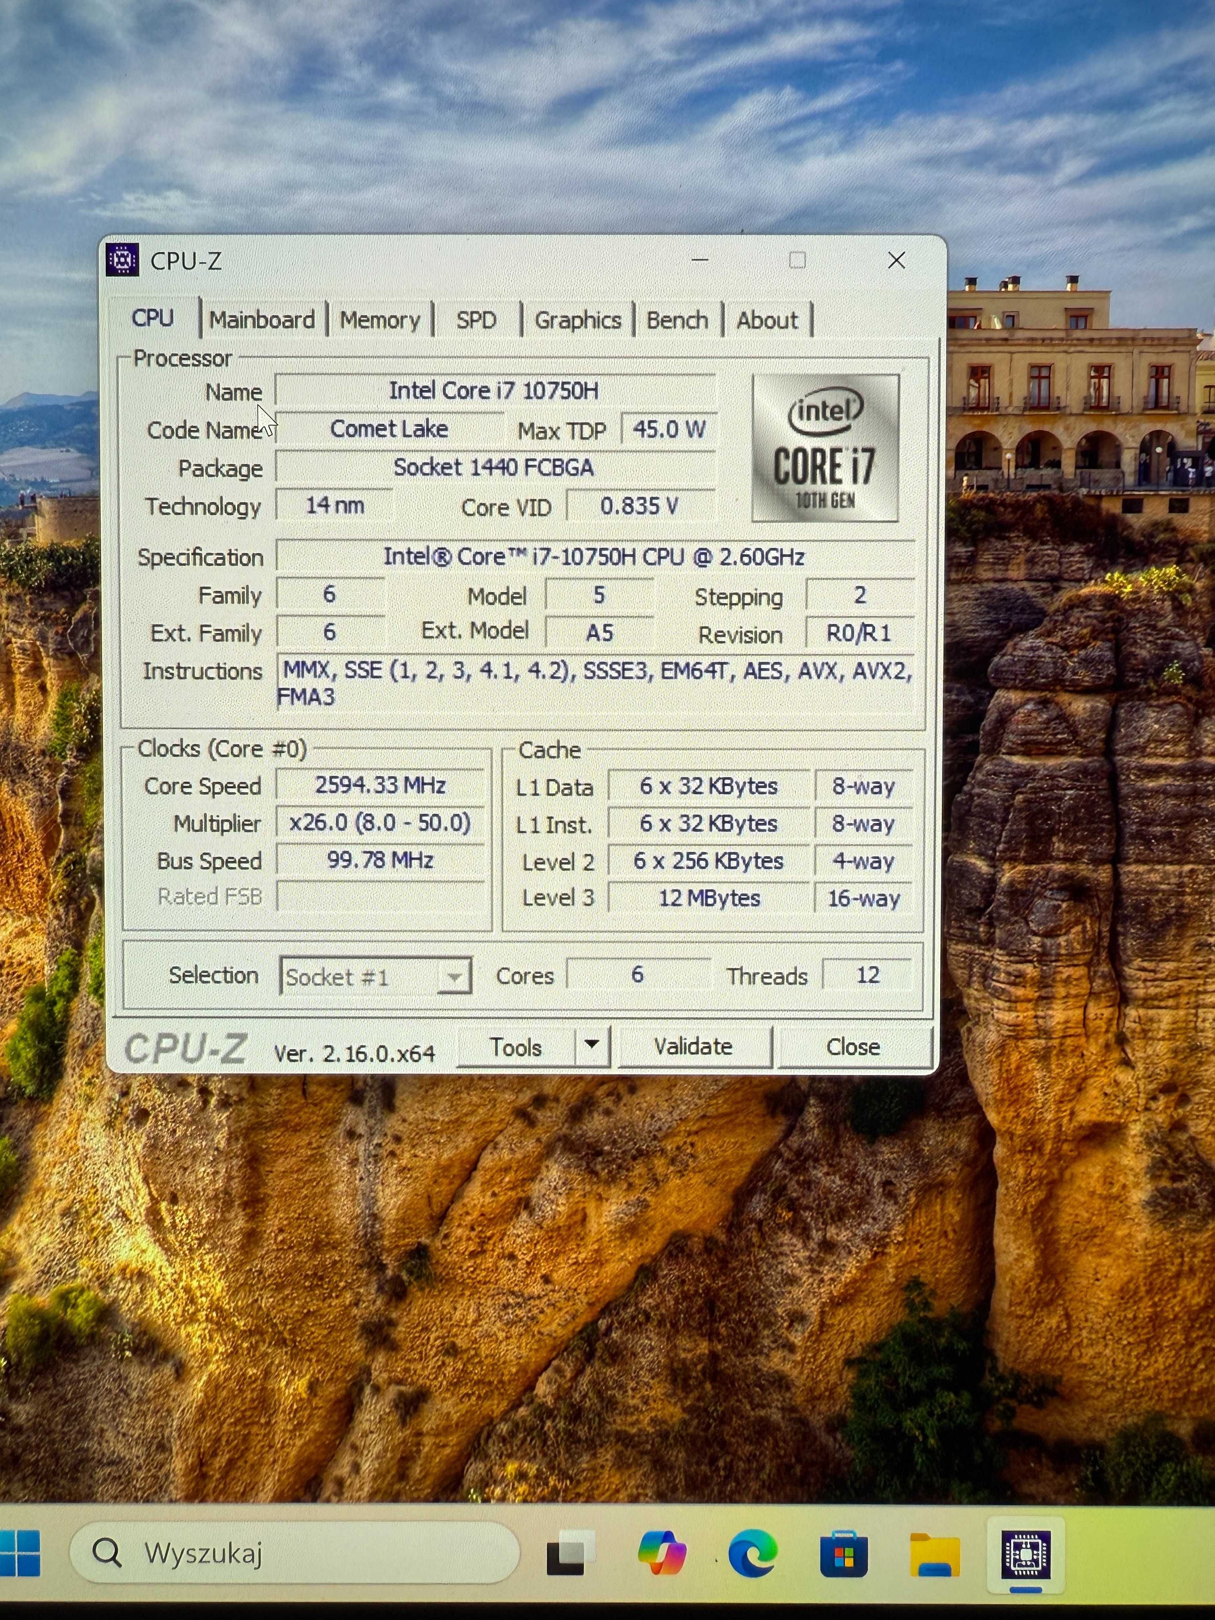Click the disabled maximize button of CPU-Z
This screenshot has width=1215, height=1620.
(x=798, y=260)
